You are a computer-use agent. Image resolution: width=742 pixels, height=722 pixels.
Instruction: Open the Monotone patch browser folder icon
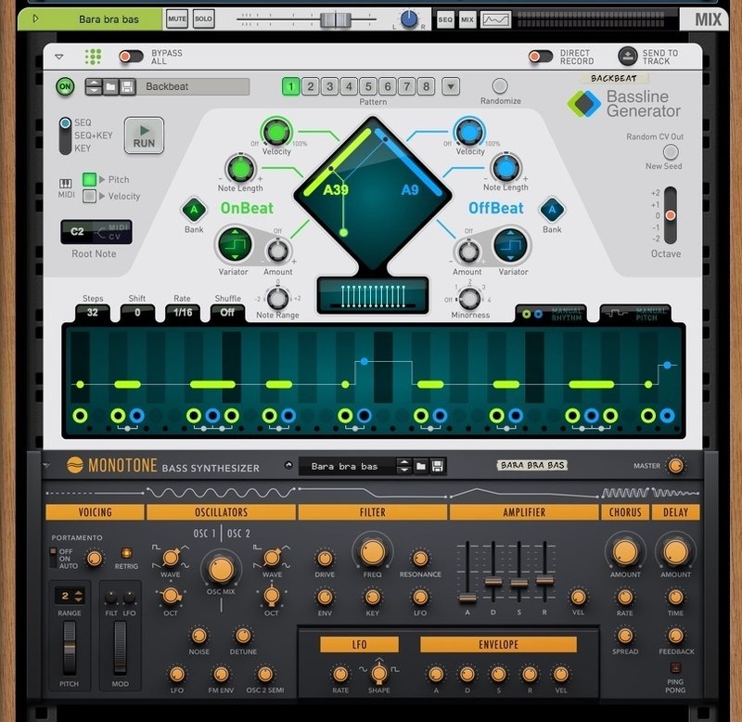(421, 467)
